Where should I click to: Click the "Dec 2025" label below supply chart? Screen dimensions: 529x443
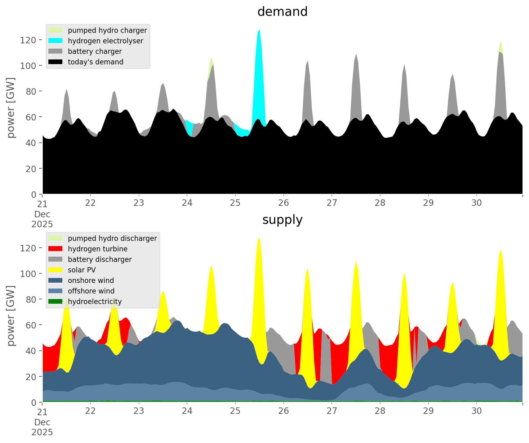click(42, 427)
